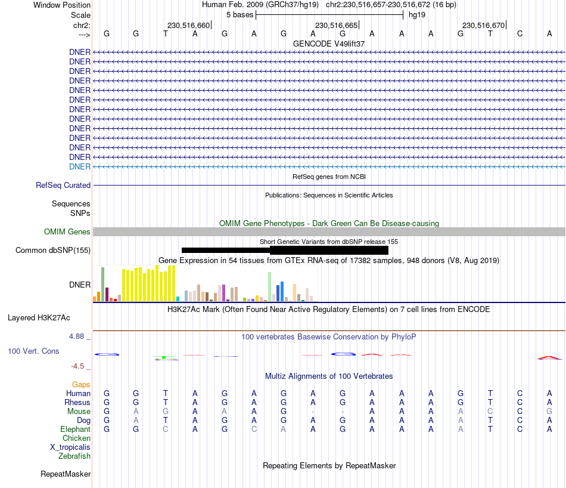Screen dimensions: 566x488
Task: Click the hg19 label beside the scale bar
Action: tap(417, 15)
